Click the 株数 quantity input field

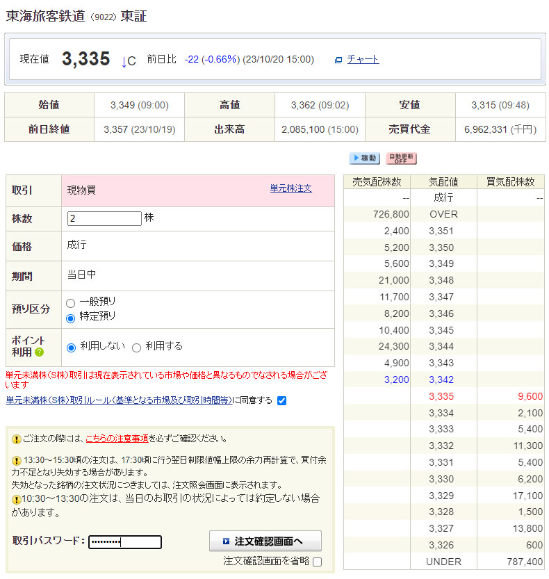pos(104,218)
